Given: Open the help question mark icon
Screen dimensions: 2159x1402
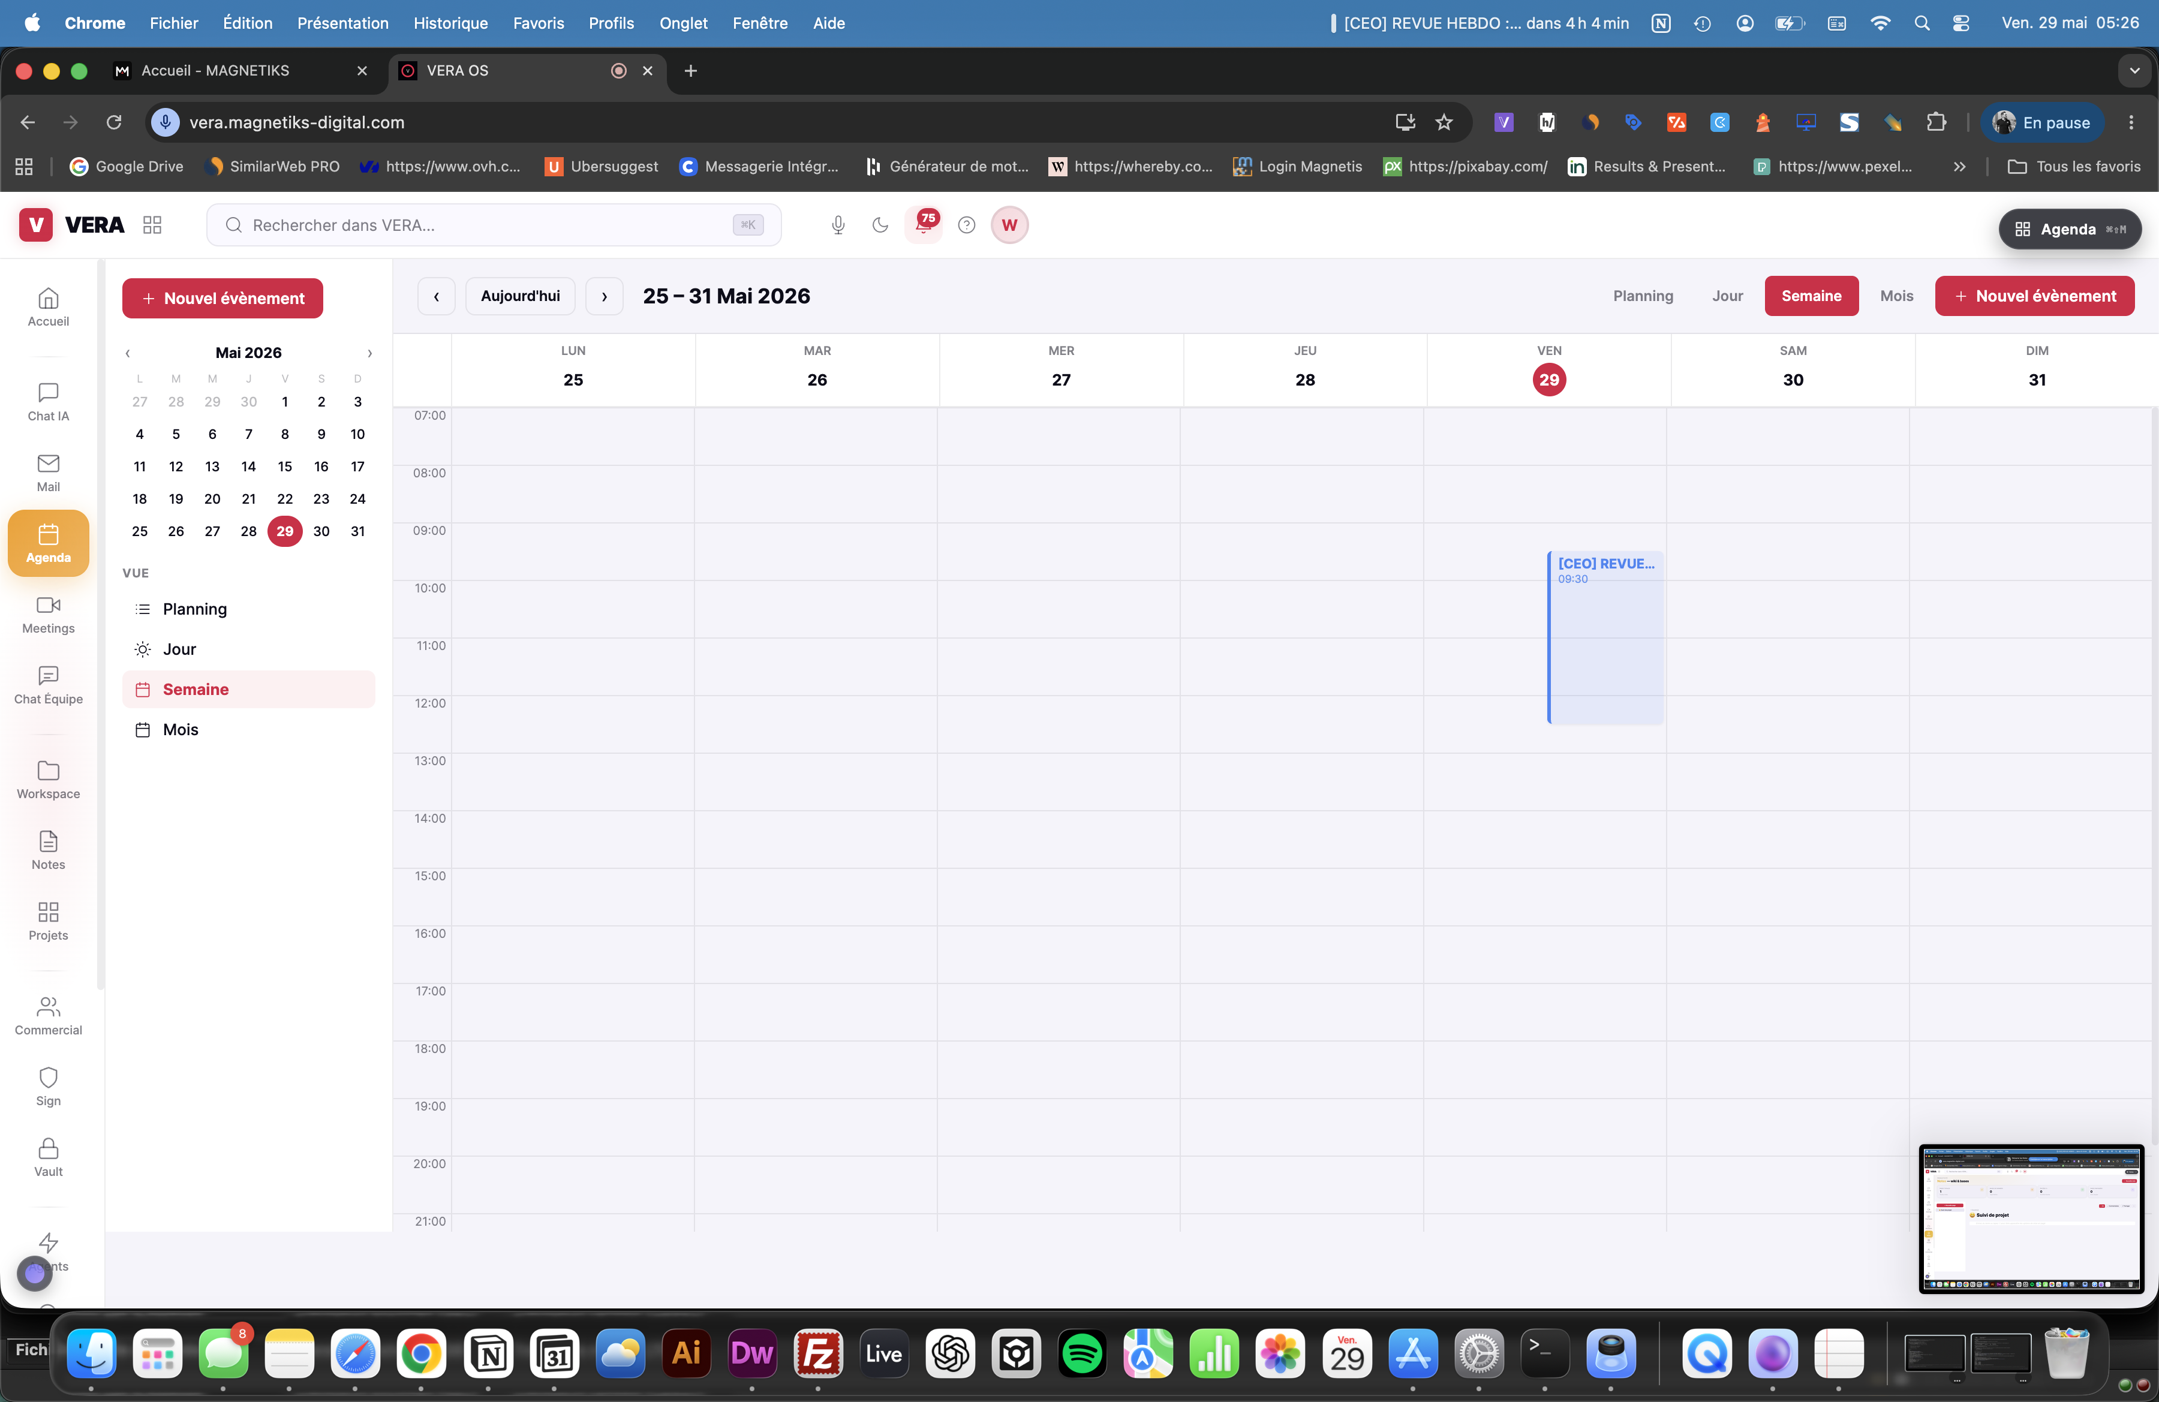Looking at the screenshot, I should [967, 225].
